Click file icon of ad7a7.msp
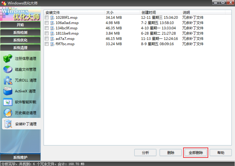The height and width of the screenshot is (166, 235). [x=52, y=39]
